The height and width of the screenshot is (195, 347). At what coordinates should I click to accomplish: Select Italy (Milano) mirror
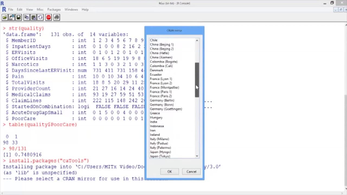159,139
